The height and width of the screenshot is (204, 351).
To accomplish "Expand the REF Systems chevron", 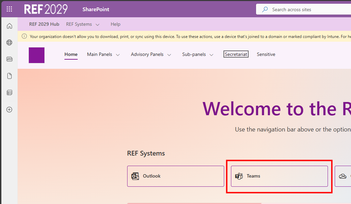I will (98, 25).
